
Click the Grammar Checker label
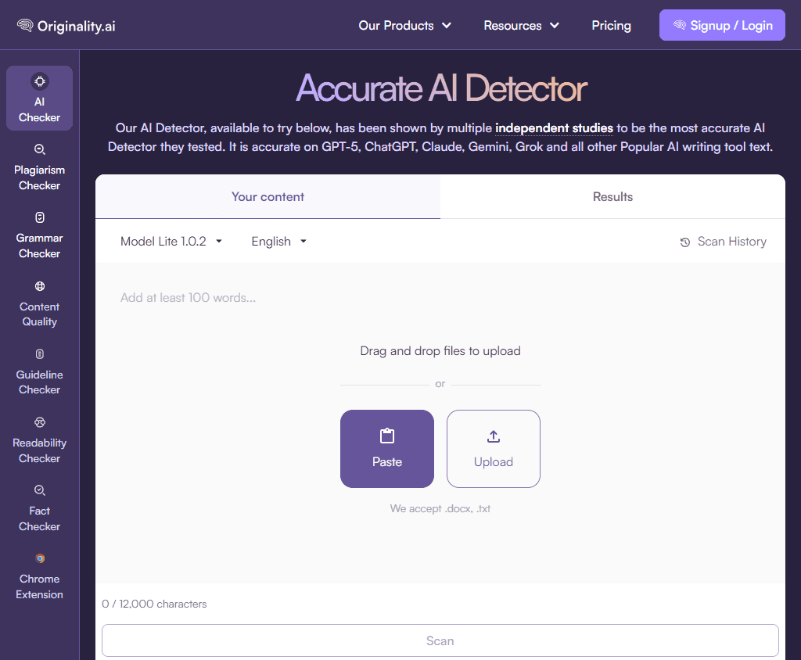[x=39, y=246]
